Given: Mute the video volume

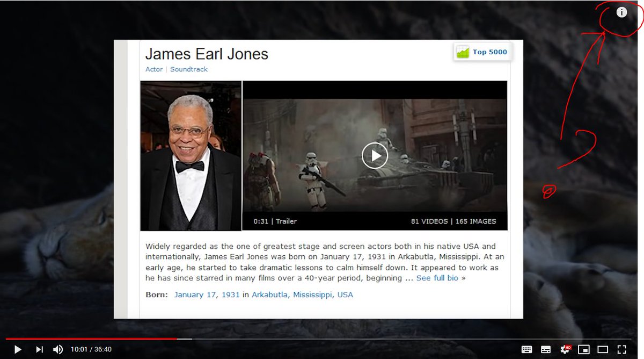Looking at the screenshot, I should (x=58, y=349).
